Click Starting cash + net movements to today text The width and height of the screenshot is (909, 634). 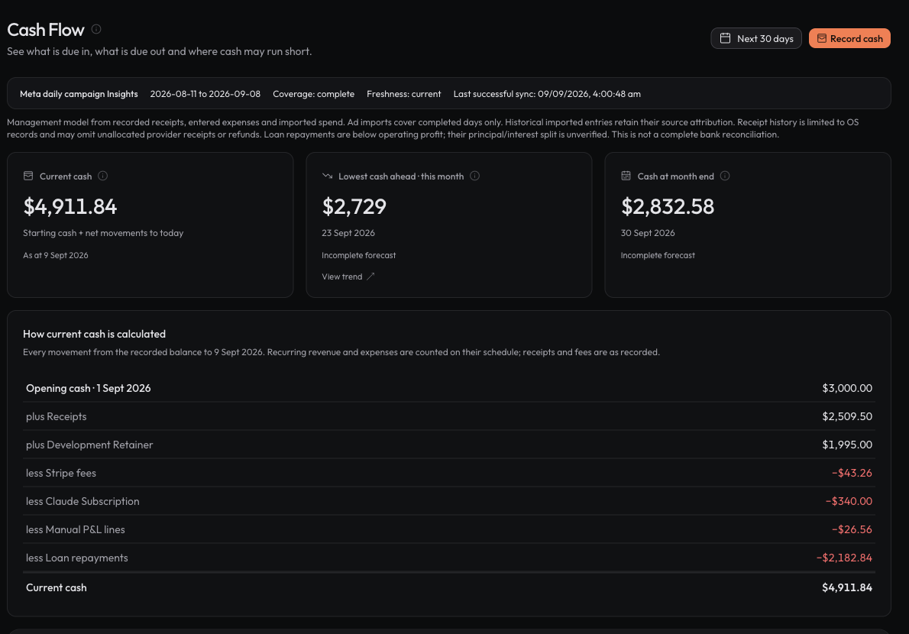click(x=103, y=233)
